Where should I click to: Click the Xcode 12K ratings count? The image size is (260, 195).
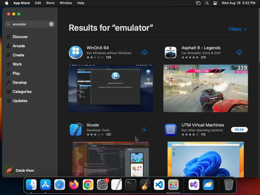(x=108, y=135)
